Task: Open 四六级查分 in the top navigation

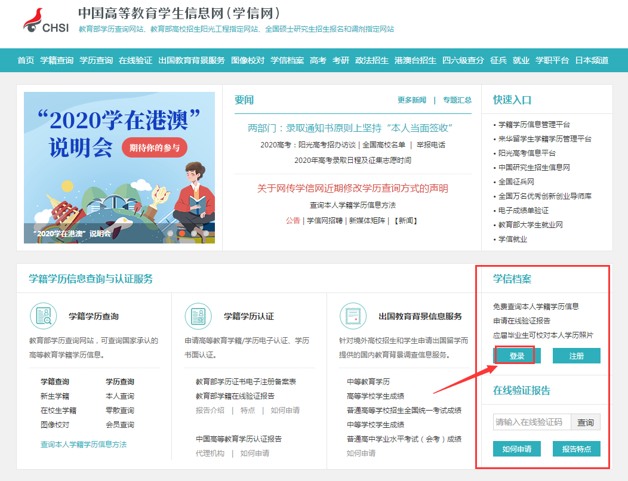Action: point(463,60)
